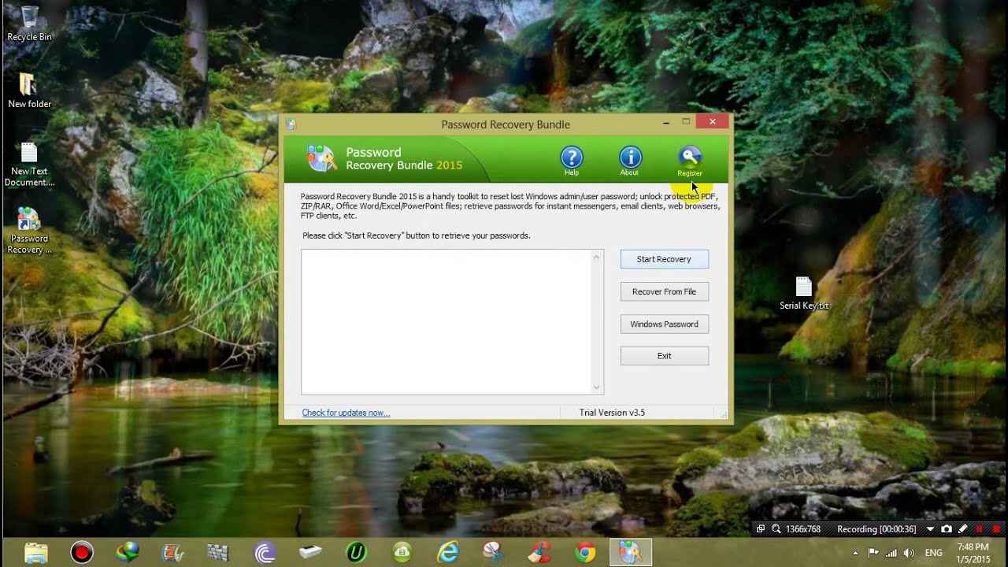Image resolution: width=1008 pixels, height=567 pixels.
Task: Switch the ENG input language indicator
Action: [x=933, y=553]
